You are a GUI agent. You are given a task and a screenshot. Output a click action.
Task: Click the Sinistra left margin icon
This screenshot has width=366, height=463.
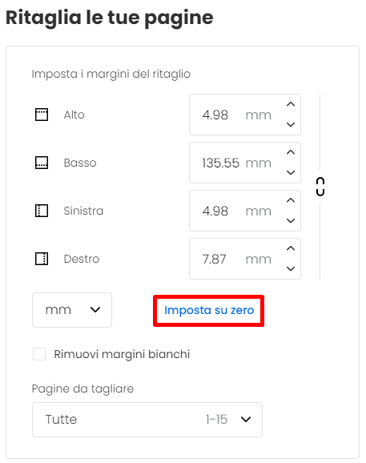(x=42, y=211)
